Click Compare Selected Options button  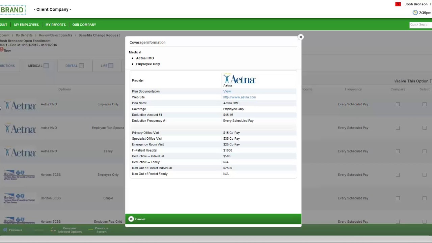tap(66, 230)
